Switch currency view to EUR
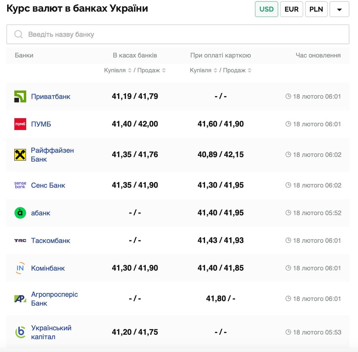Screen dimensions: 358x352 coord(291,9)
